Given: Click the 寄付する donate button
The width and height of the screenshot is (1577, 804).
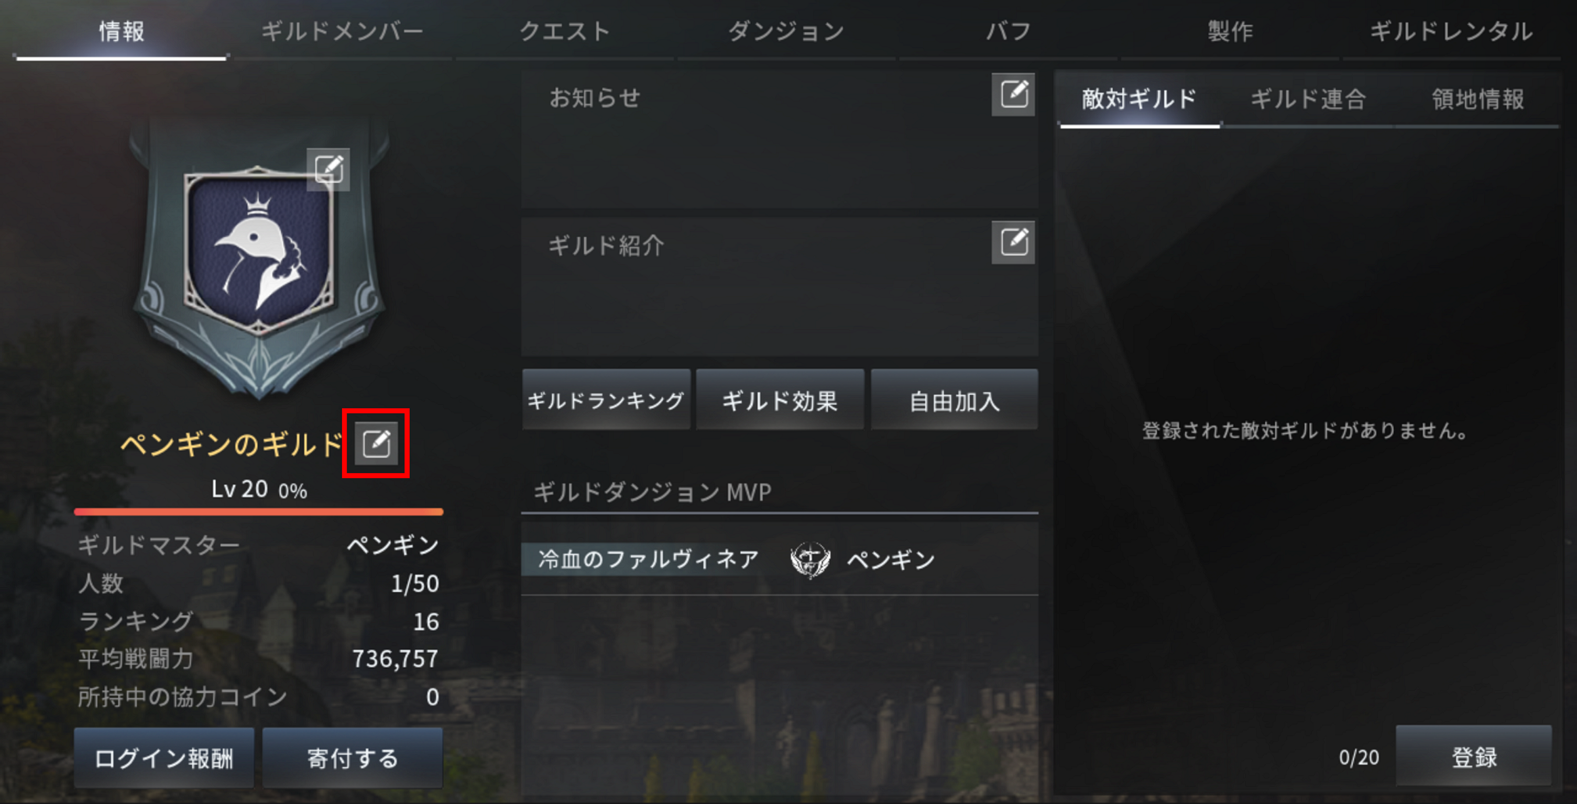Looking at the screenshot, I should [353, 757].
